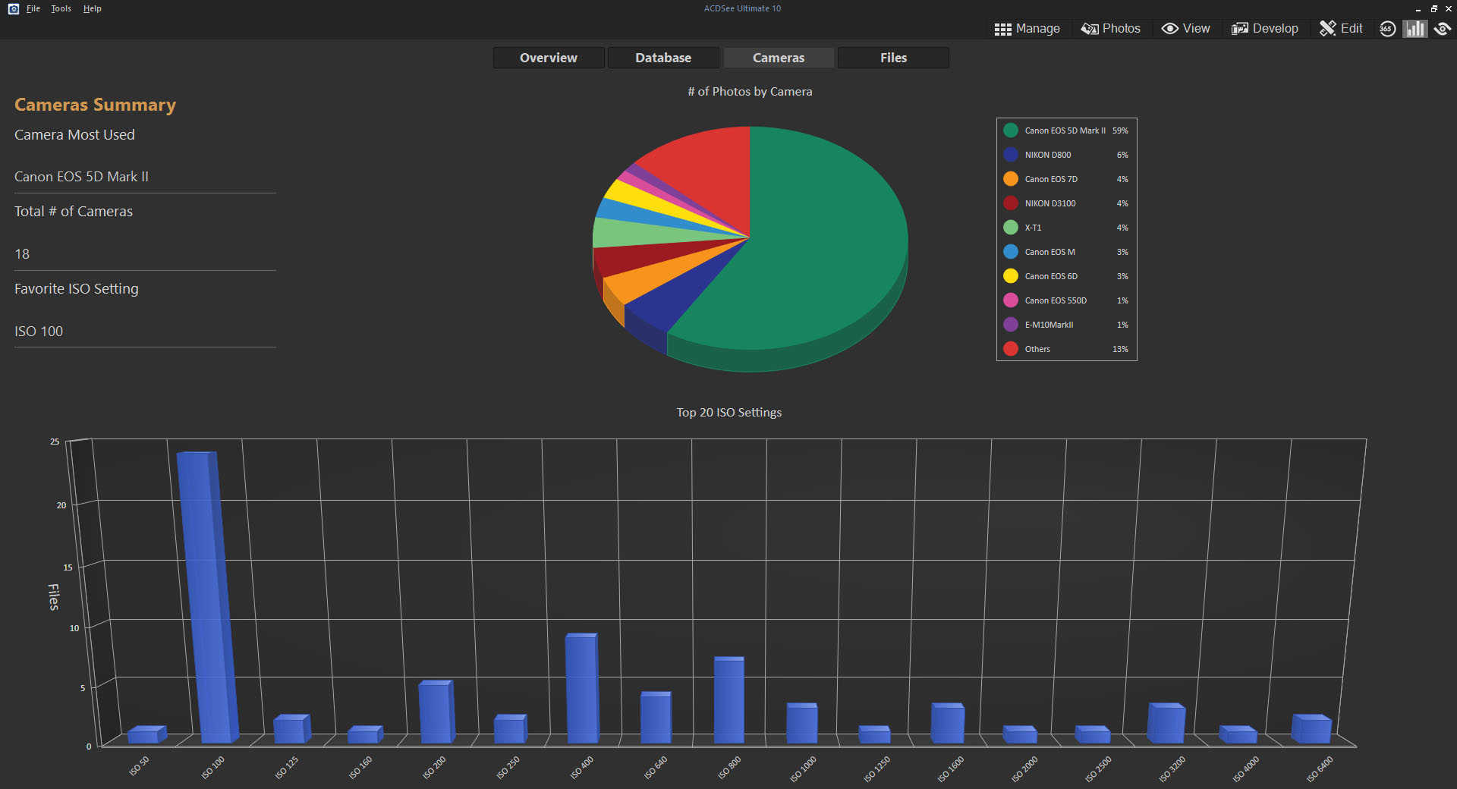
Task: Click the X-T1 light green swatch
Action: click(1010, 228)
